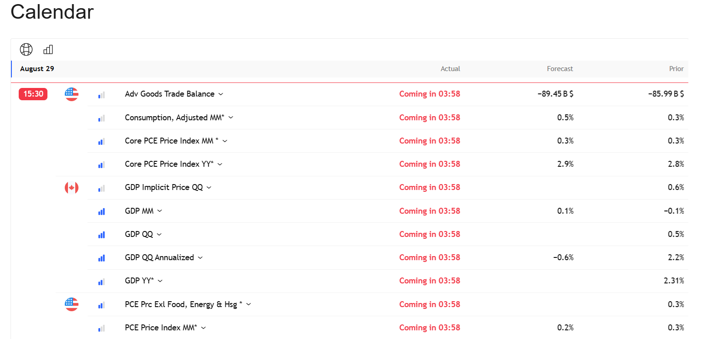This screenshot has width=701, height=339.
Task: Select the 2.31% prior value for GDP YY
Action: 674,281
